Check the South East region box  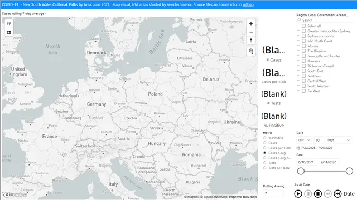point(303,71)
